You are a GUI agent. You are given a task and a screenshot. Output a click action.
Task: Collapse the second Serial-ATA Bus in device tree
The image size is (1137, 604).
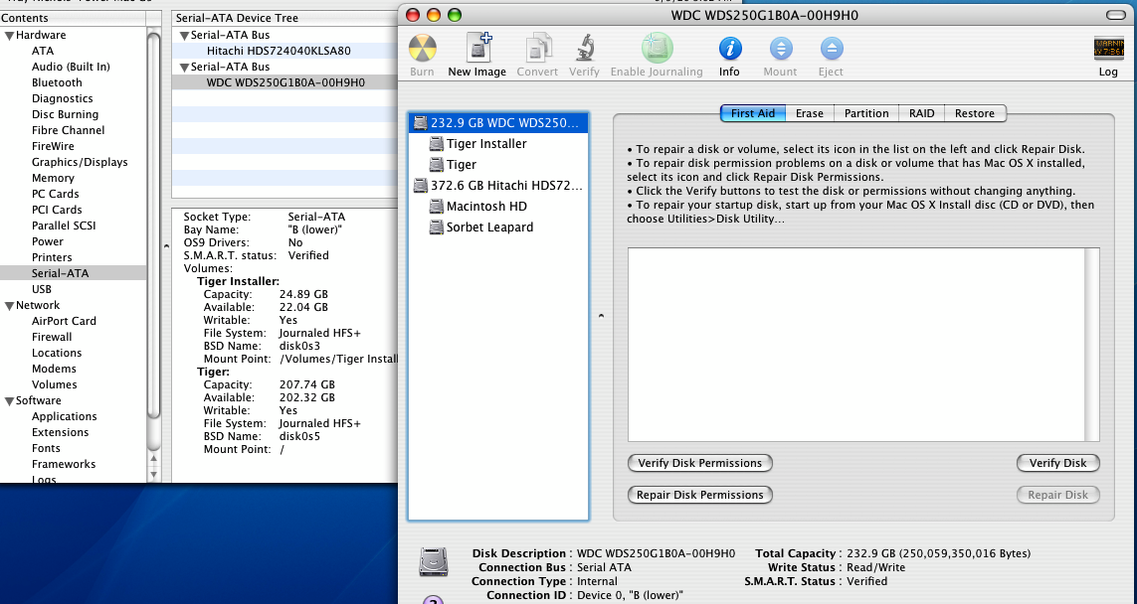(x=184, y=68)
